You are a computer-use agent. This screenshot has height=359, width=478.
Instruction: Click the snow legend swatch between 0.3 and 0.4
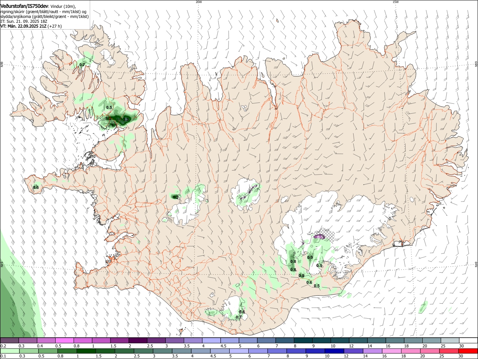point(28,340)
